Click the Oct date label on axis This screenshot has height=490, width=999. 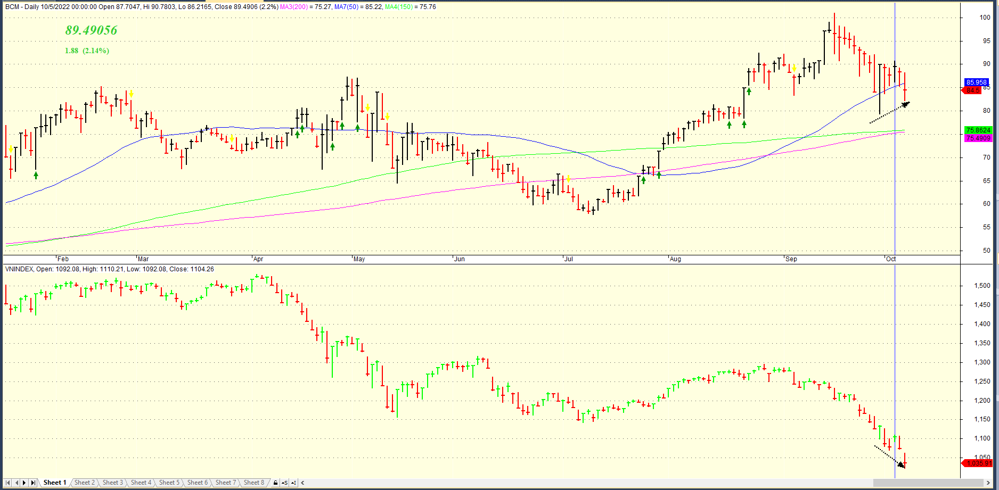pyautogui.click(x=890, y=259)
